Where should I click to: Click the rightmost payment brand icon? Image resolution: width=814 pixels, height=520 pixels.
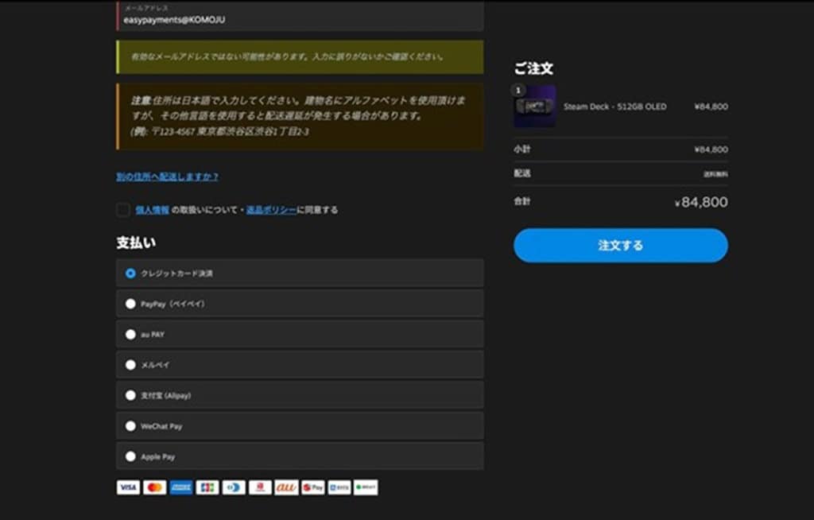click(364, 487)
